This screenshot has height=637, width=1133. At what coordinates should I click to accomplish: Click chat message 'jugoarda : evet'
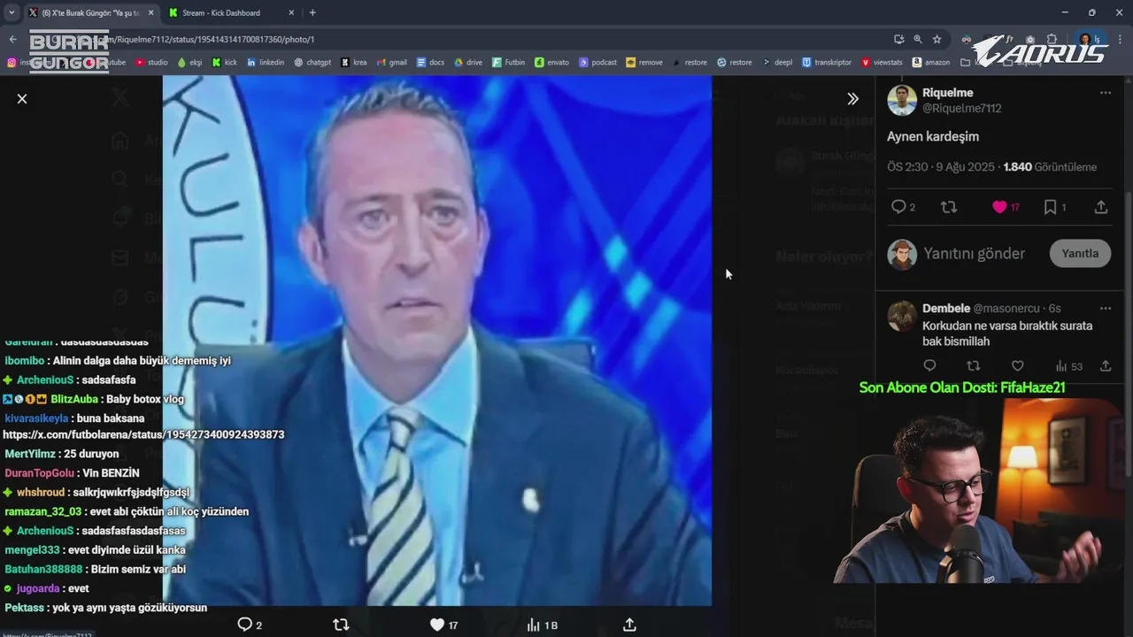click(46, 588)
